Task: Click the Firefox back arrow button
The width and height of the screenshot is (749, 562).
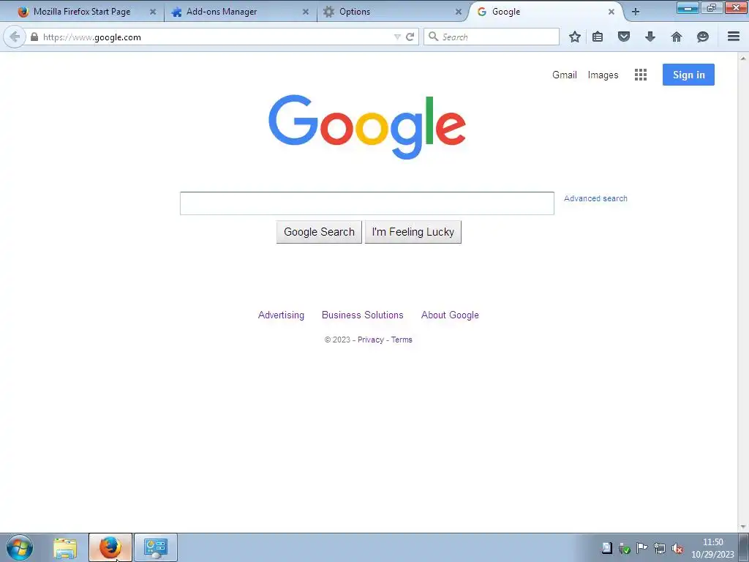Action: pos(15,37)
